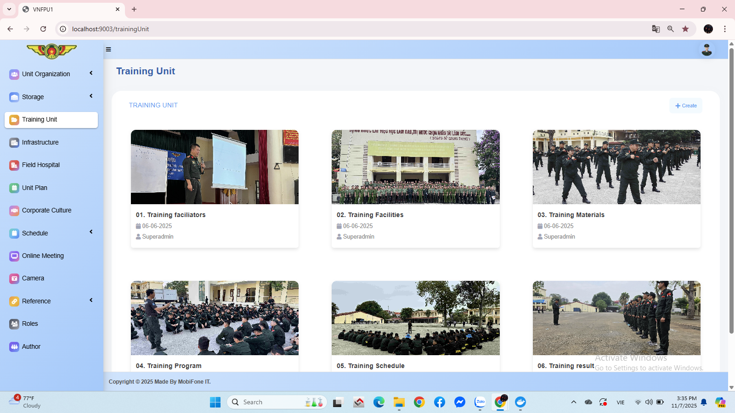Click the Unit Organization sidebar icon

pyautogui.click(x=14, y=74)
